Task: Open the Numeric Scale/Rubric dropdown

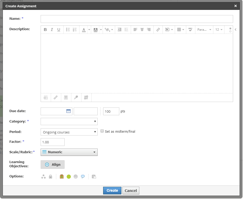Action: tap(69, 152)
